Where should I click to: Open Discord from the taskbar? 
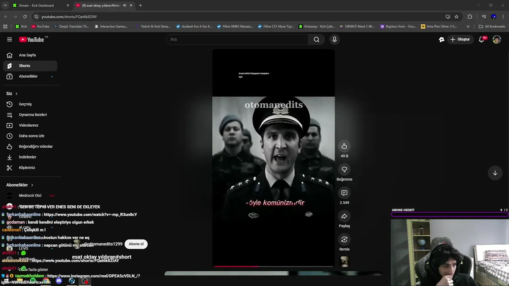(x=59, y=281)
